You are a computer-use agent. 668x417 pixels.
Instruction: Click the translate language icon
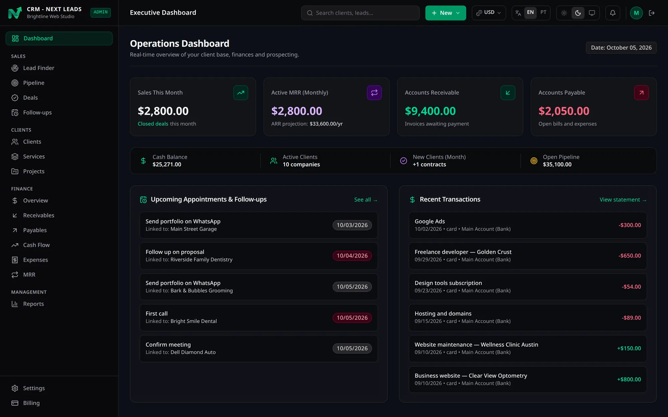click(x=518, y=13)
